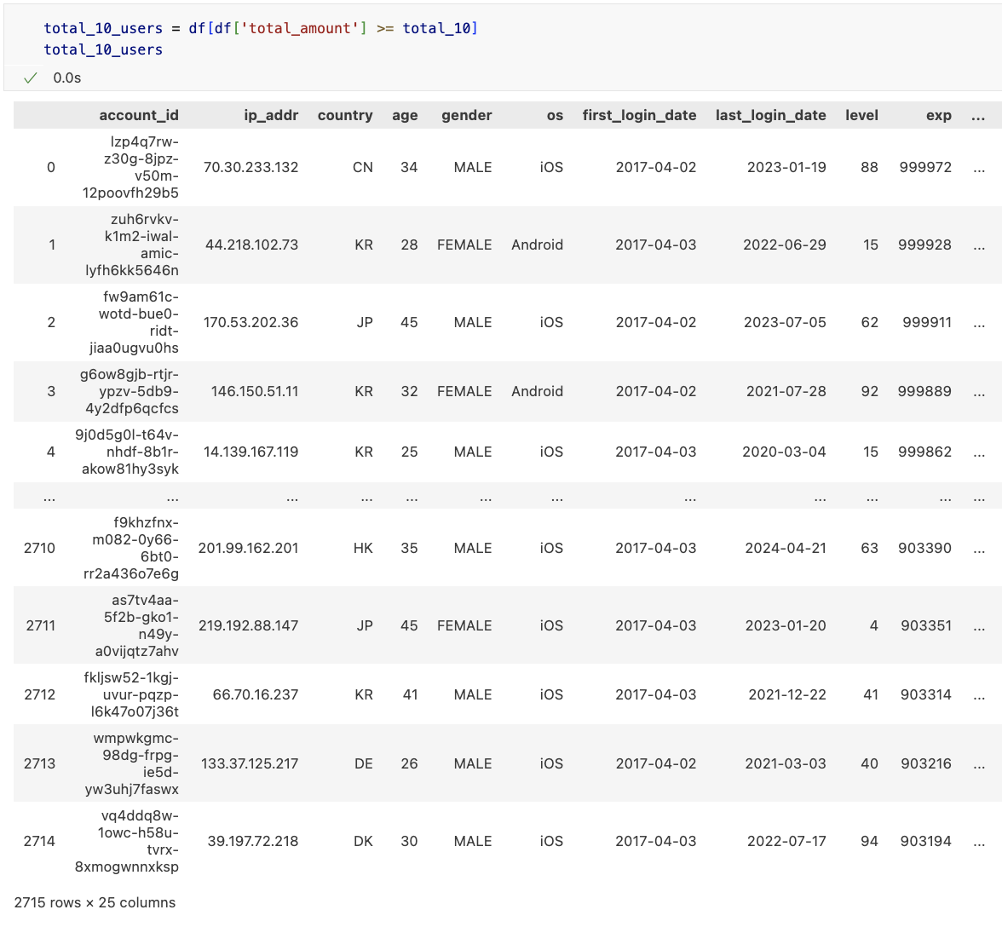Click last login date 2021-12-22
Viewport: 1002px width, 927px height.
(787, 694)
